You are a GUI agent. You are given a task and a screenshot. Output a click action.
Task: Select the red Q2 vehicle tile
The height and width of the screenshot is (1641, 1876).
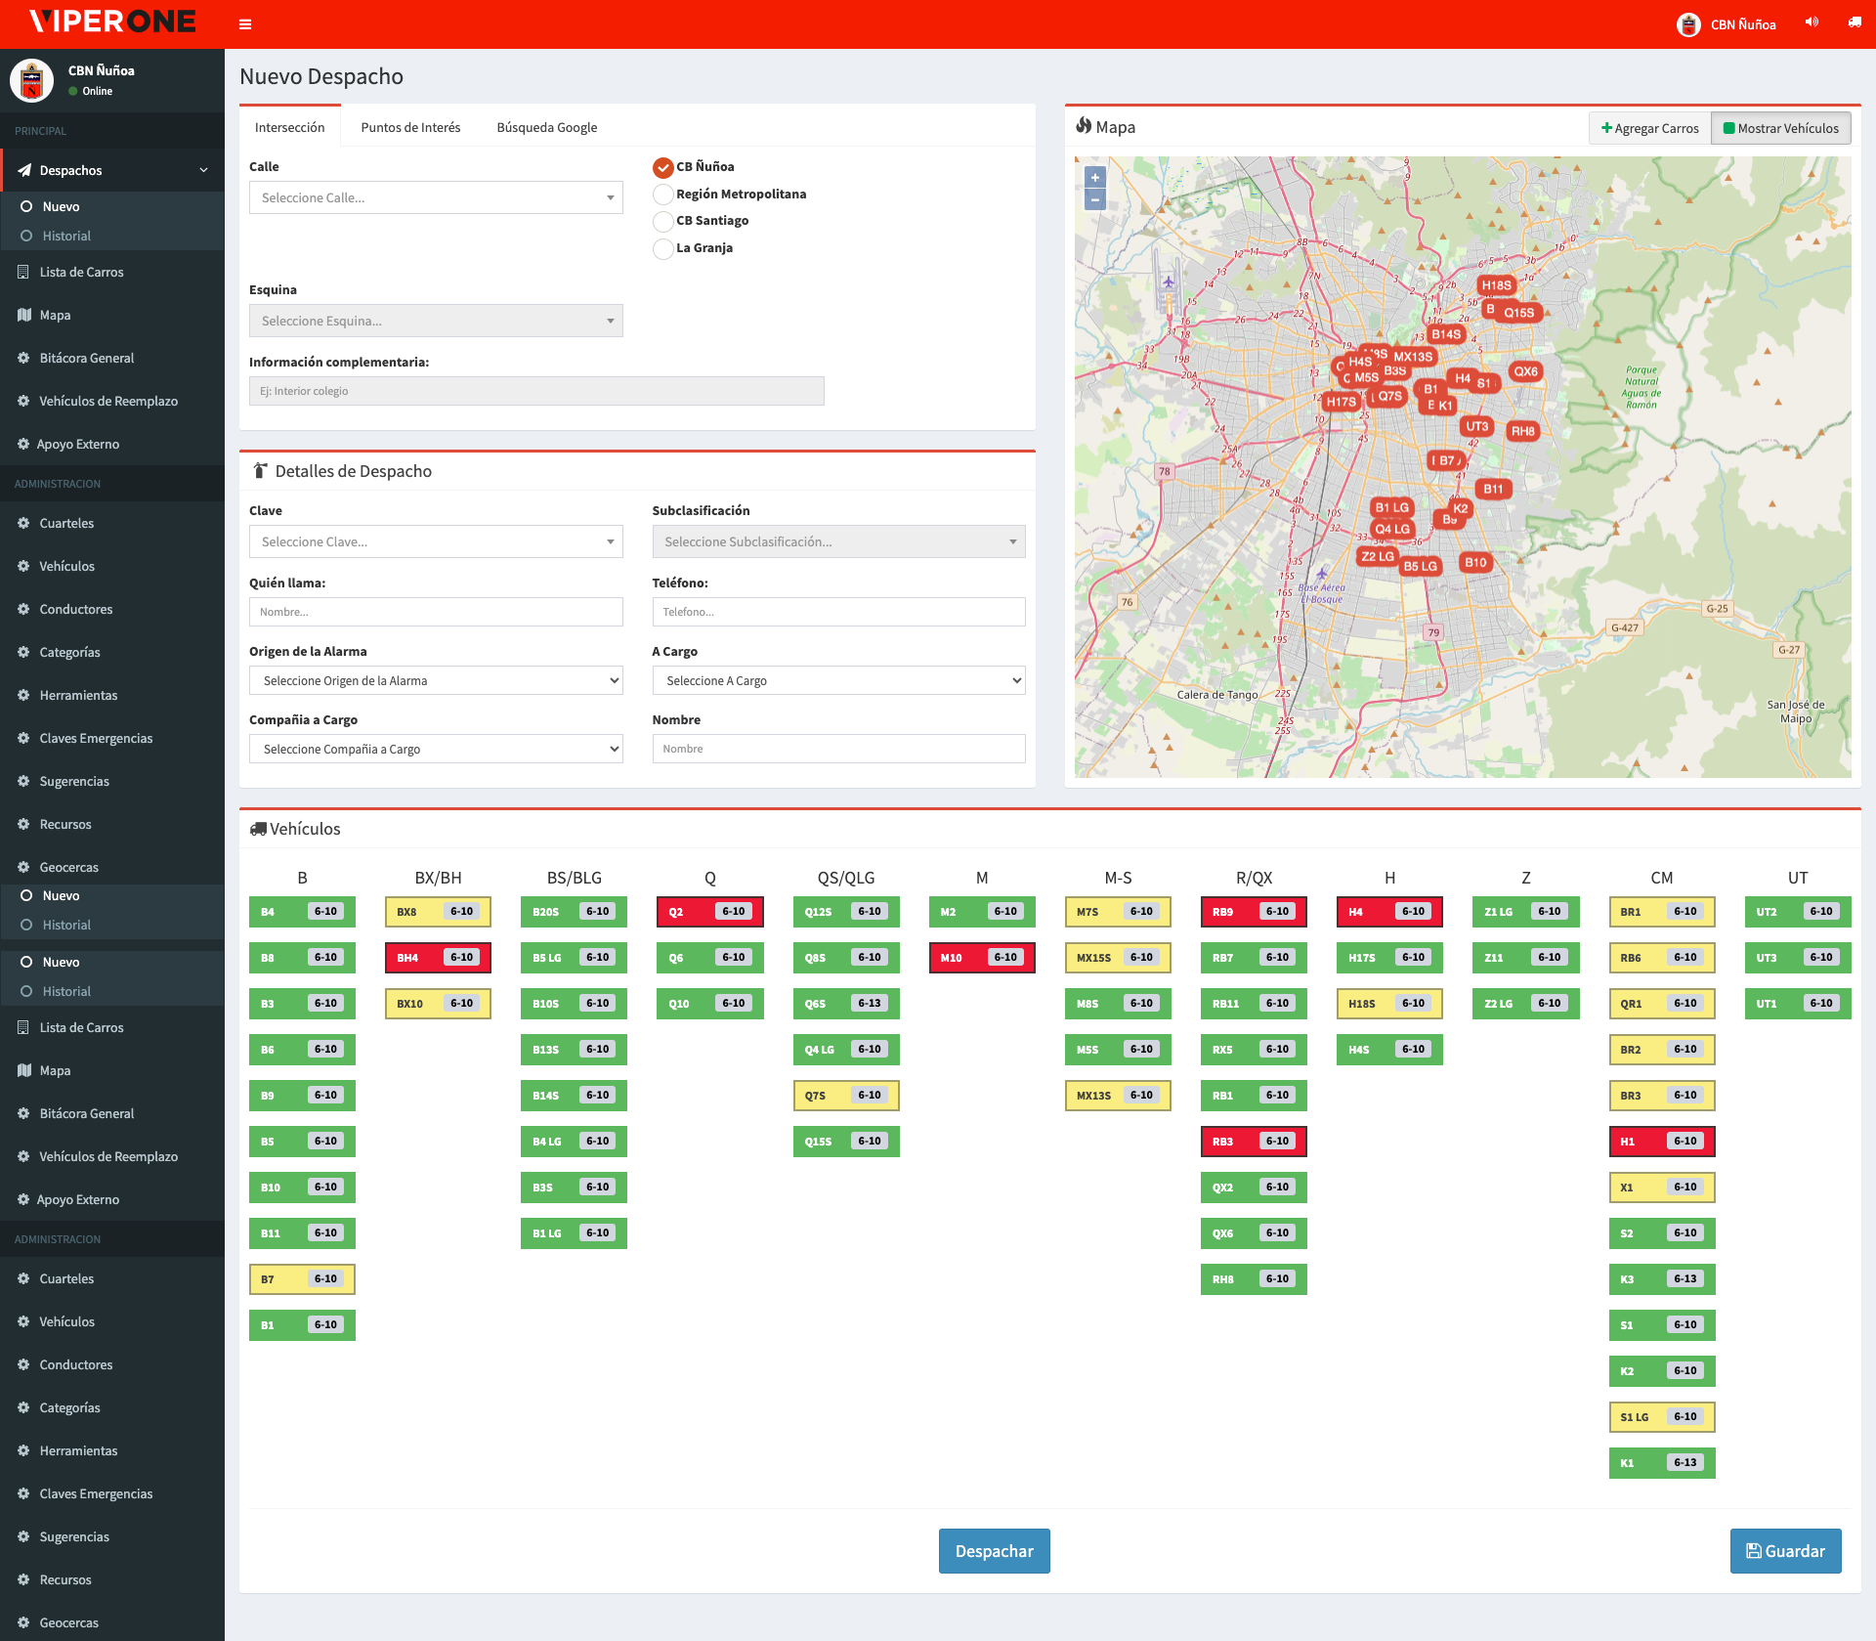(x=709, y=912)
